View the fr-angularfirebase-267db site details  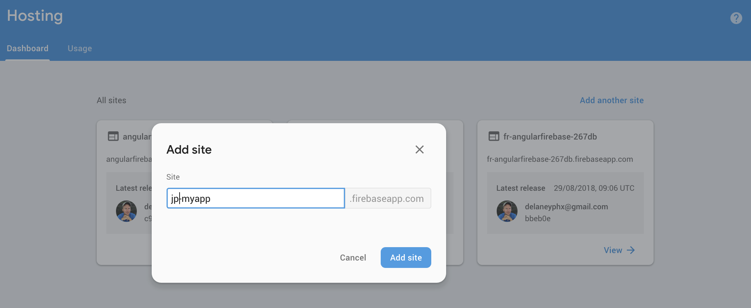tap(612, 250)
